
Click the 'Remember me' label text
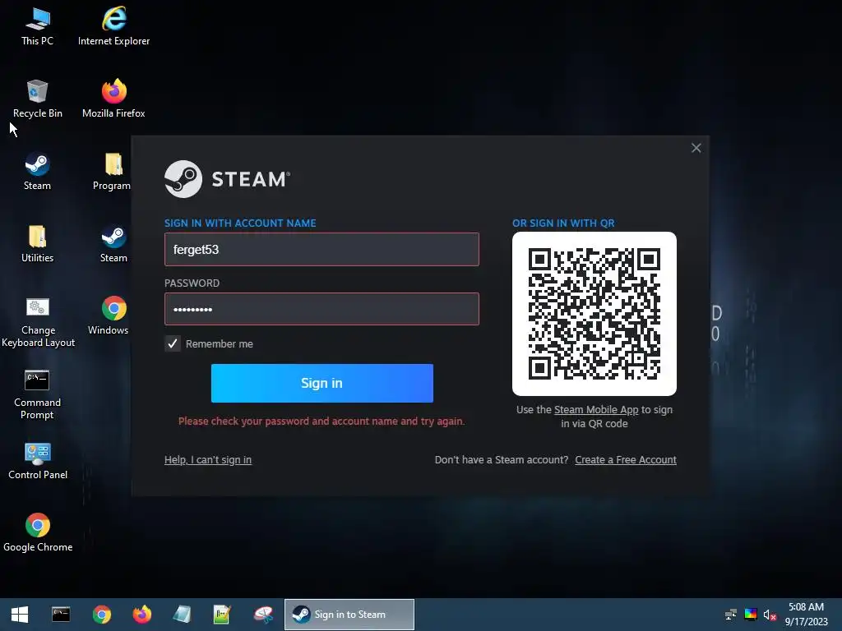pos(219,344)
